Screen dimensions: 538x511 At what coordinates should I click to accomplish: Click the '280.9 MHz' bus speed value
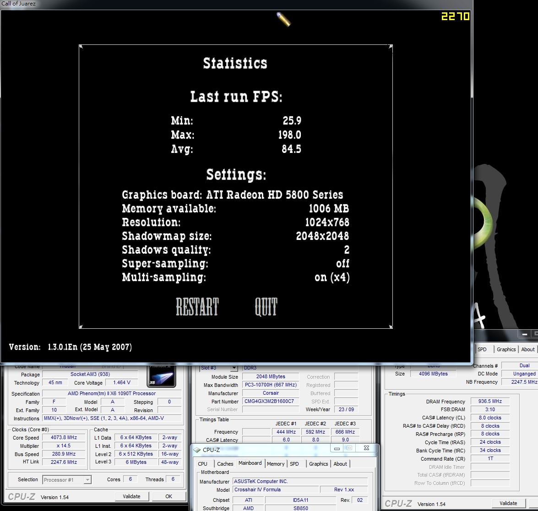click(x=64, y=454)
